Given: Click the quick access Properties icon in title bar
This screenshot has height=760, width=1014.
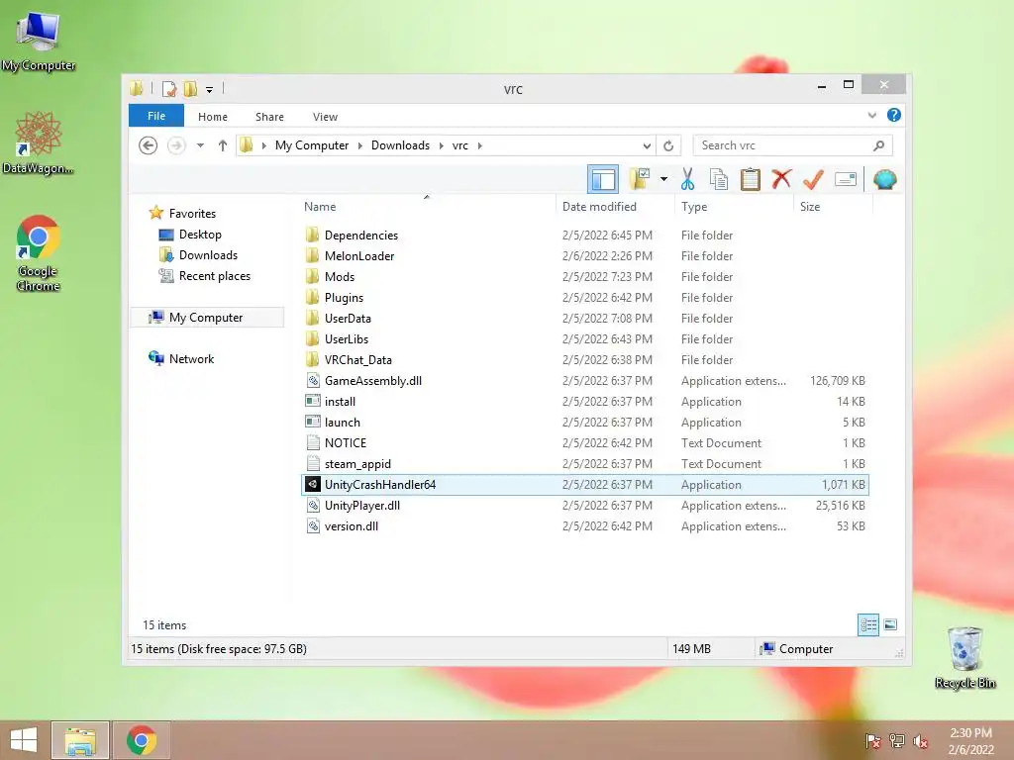Looking at the screenshot, I should [x=169, y=88].
